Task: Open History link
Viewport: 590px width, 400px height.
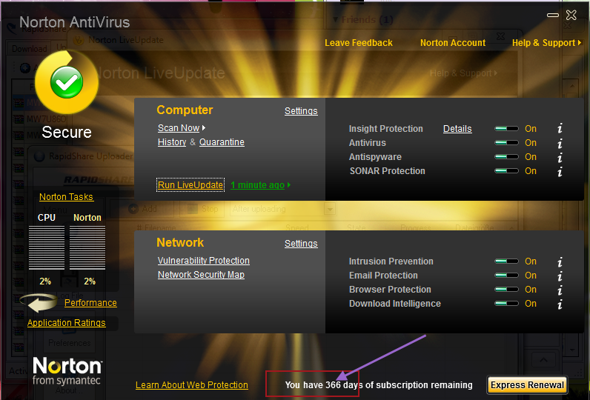Action: 172,142
